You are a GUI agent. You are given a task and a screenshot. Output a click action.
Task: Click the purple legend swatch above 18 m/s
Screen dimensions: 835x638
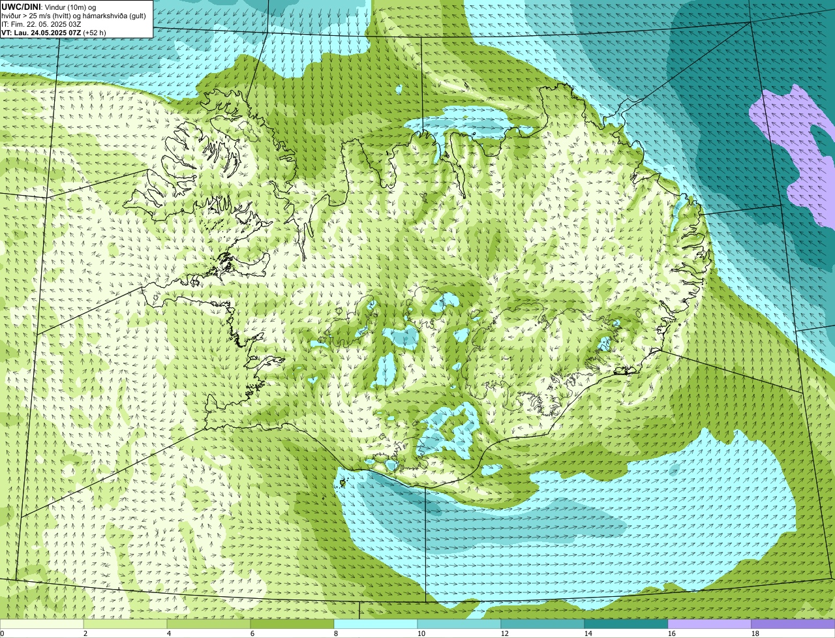click(x=793, y=624)
